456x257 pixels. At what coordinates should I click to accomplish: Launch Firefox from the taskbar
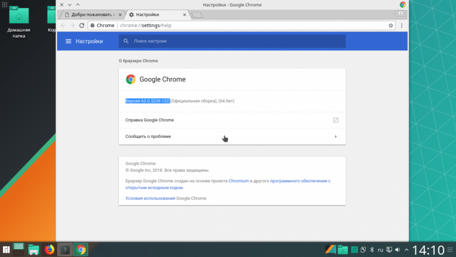pos(49,250)
